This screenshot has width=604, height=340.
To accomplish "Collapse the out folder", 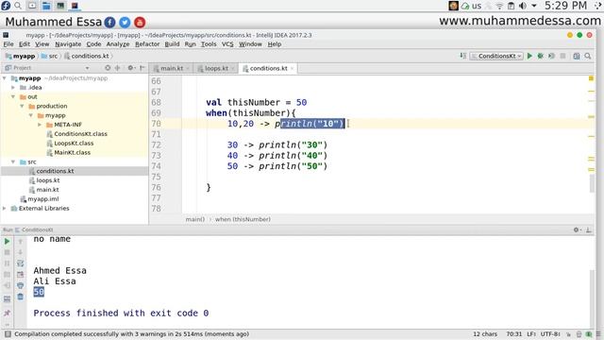I will coord(13,96).
